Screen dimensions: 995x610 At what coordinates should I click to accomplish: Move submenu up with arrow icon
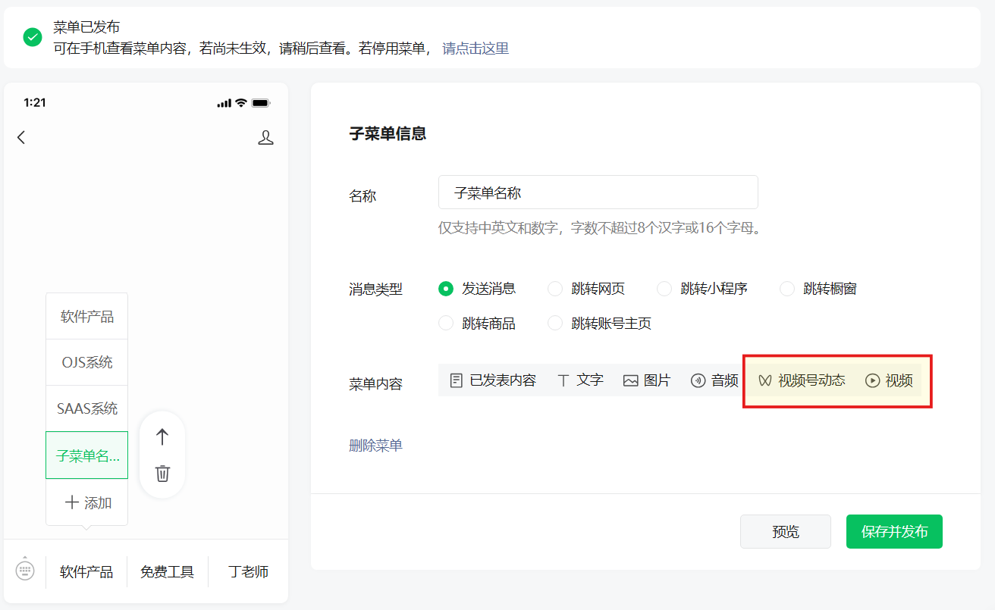tap(162, 436)
